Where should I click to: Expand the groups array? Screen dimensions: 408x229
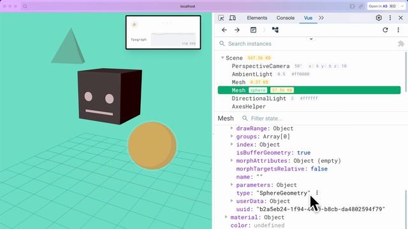tap(231, 136)
